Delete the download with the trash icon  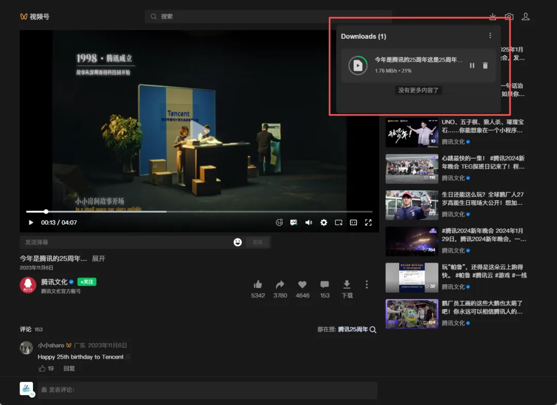coord(485,66)
